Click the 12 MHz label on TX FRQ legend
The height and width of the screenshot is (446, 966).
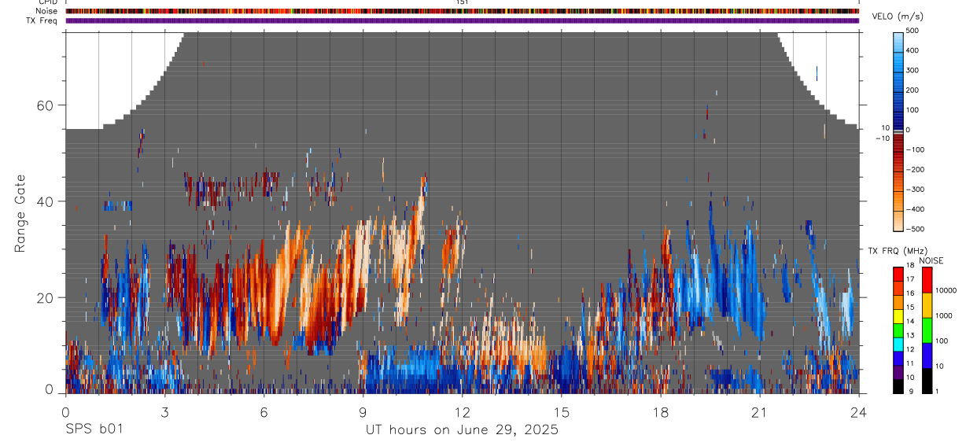[x=911, y=350]
